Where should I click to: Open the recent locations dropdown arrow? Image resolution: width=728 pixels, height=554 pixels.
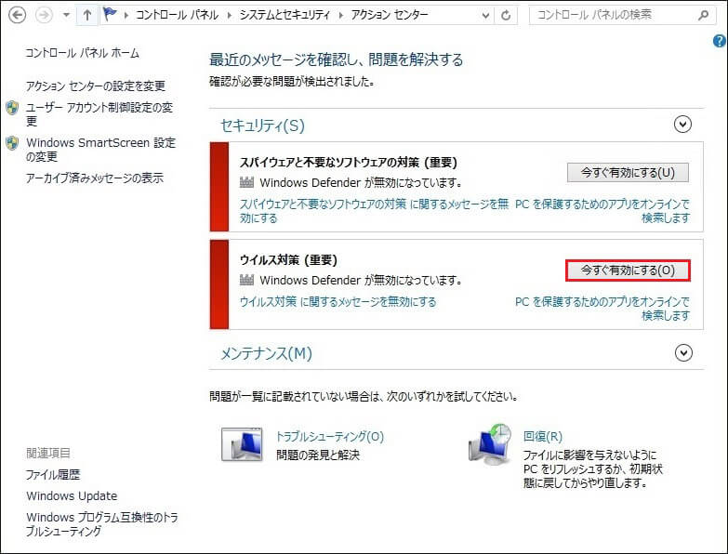(x=65, y=16)
